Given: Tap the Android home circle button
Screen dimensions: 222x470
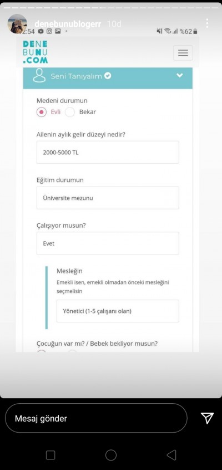Looking at the screenshot, I should pyautogui.click(x=111, y=456).
